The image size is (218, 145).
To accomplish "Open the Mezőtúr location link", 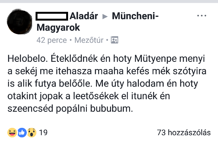I will tap(89, 40).
